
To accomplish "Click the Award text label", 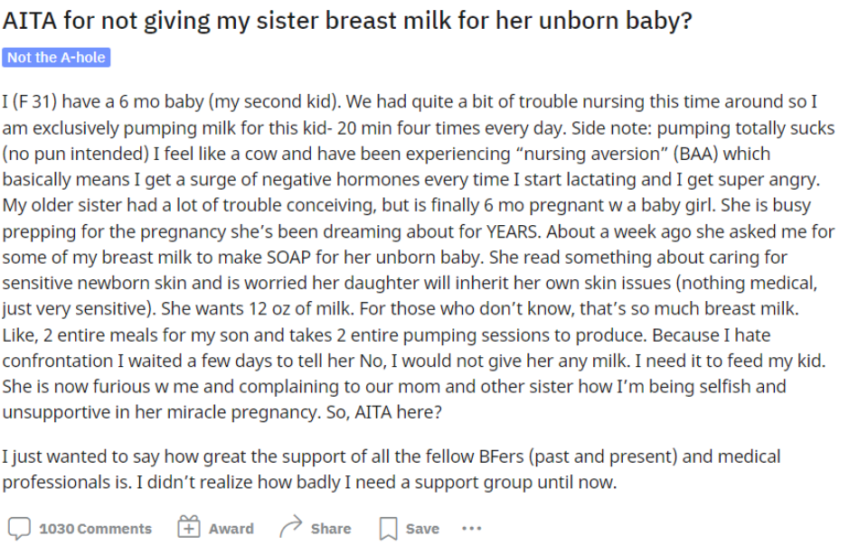I will point(231,529).
